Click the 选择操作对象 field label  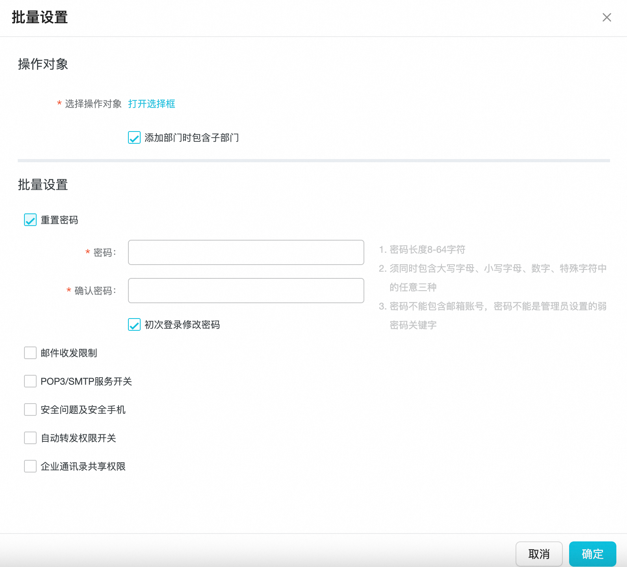[x=93, y=104]
